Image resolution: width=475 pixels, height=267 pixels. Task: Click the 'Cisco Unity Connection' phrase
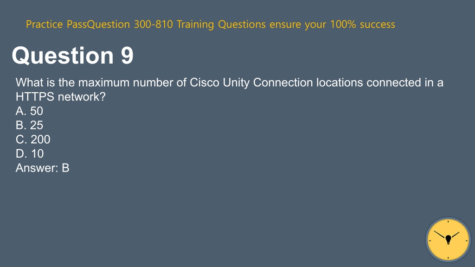point(251,83)
